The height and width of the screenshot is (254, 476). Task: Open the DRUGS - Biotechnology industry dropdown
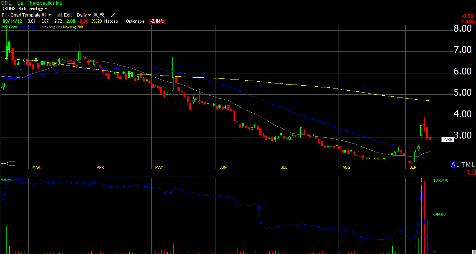click(24, 9)
